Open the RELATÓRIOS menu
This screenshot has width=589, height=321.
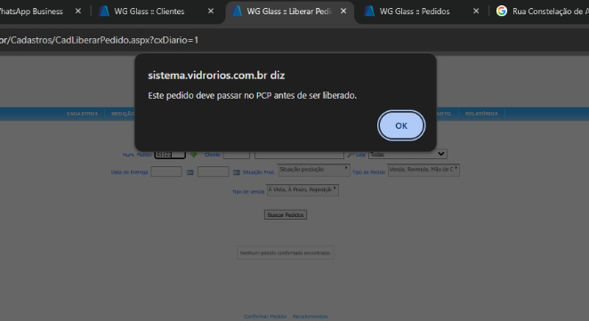click(x=481, y=114)
